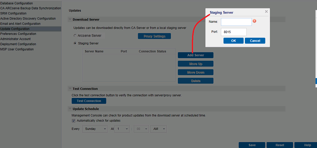Click the Reset button
This screenshot has height=148, width=317.
tap(280, 145)
